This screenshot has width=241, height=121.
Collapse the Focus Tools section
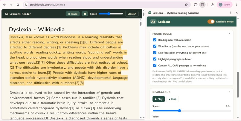click(230, 34)
